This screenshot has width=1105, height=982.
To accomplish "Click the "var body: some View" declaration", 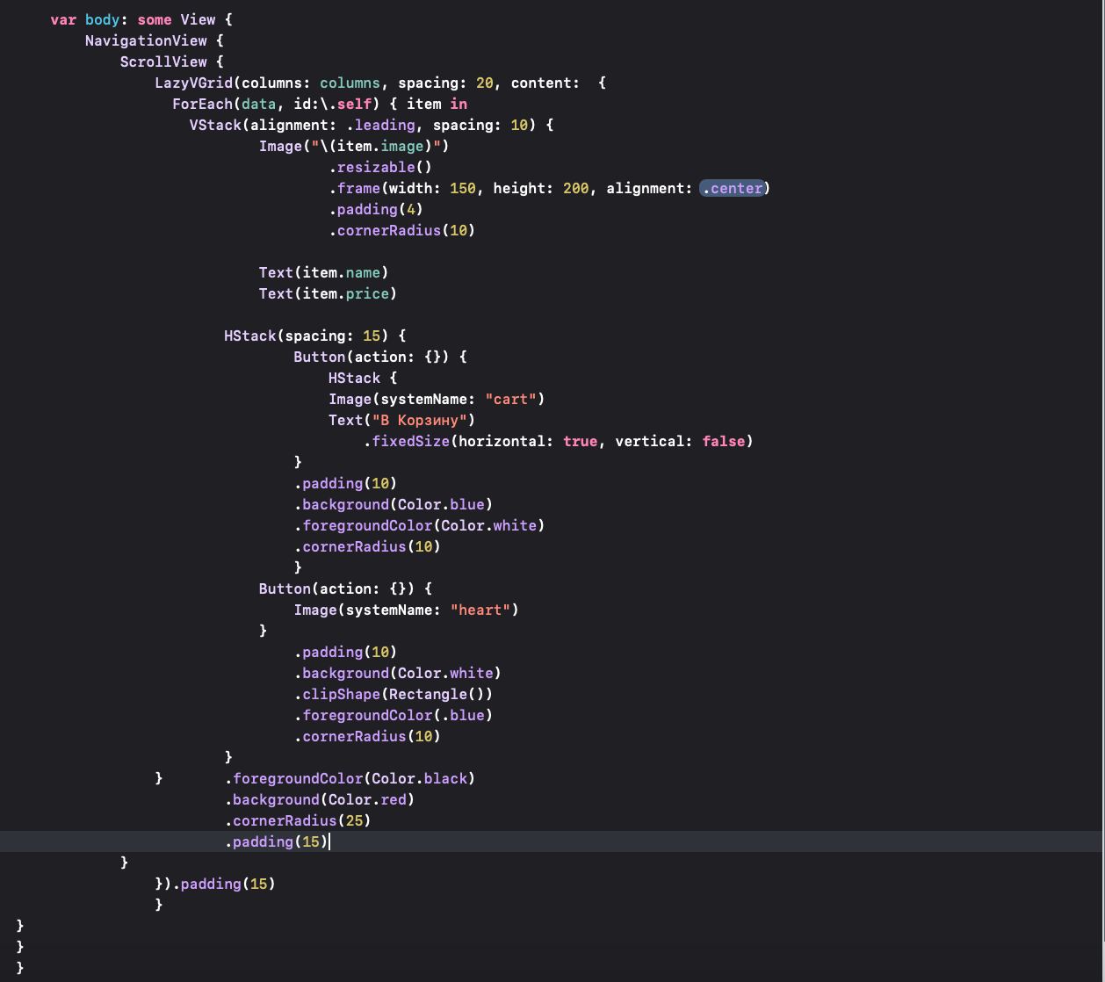I will [133, 19].
